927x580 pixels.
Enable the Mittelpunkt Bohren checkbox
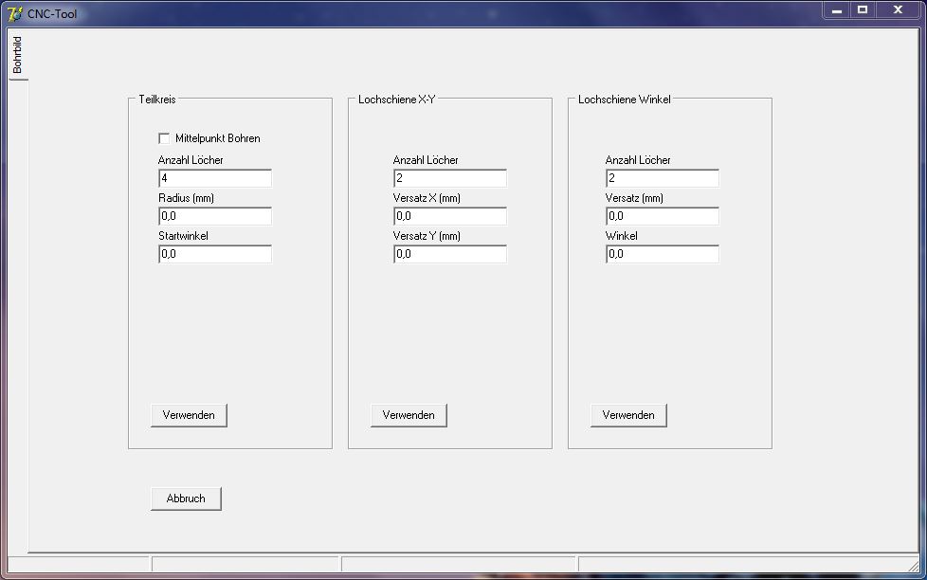[164, 138]
